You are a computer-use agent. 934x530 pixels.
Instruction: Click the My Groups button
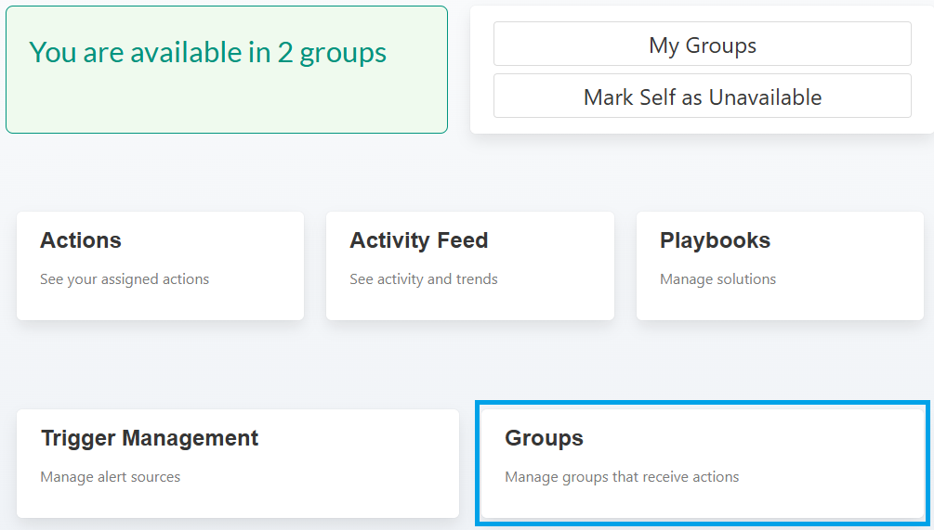click(x=702, y=45)
